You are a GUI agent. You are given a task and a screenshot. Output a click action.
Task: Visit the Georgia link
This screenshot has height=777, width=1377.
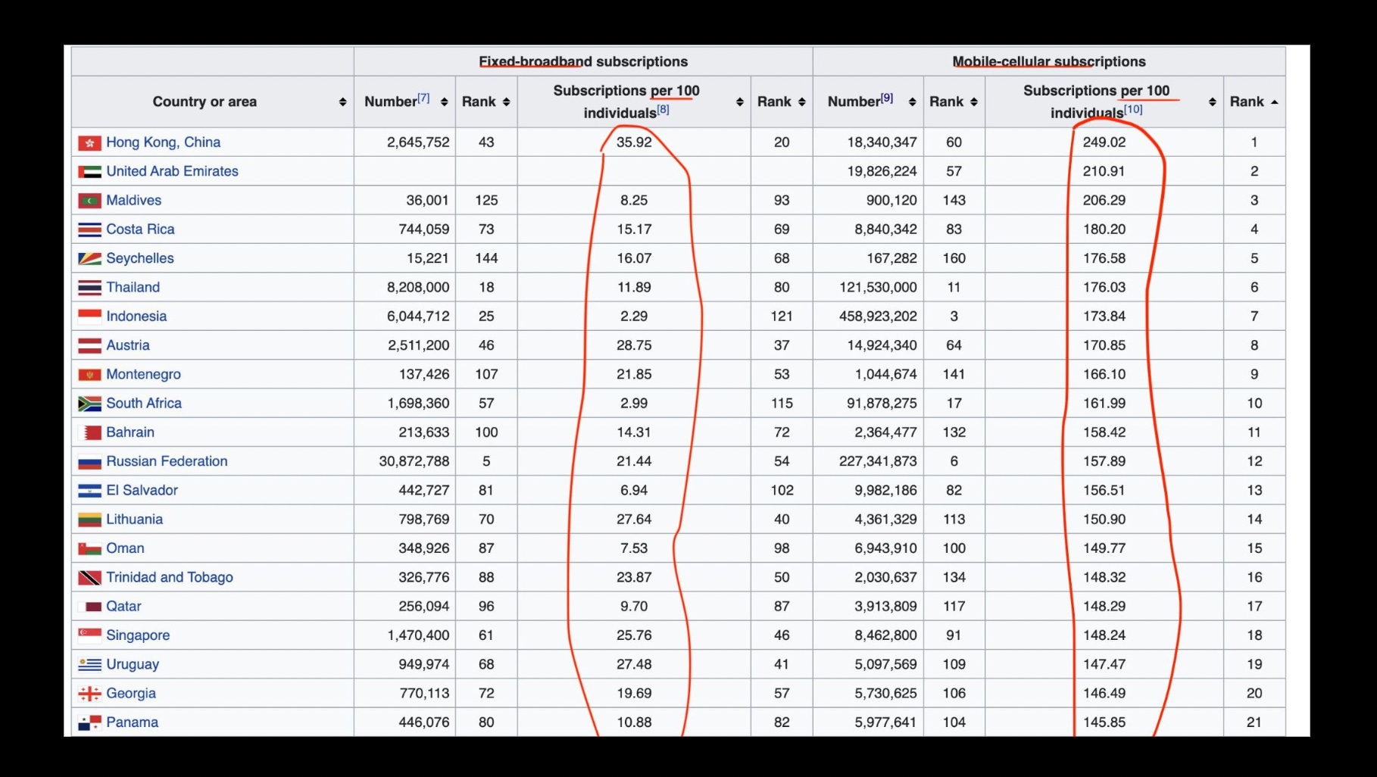(131, 694)
